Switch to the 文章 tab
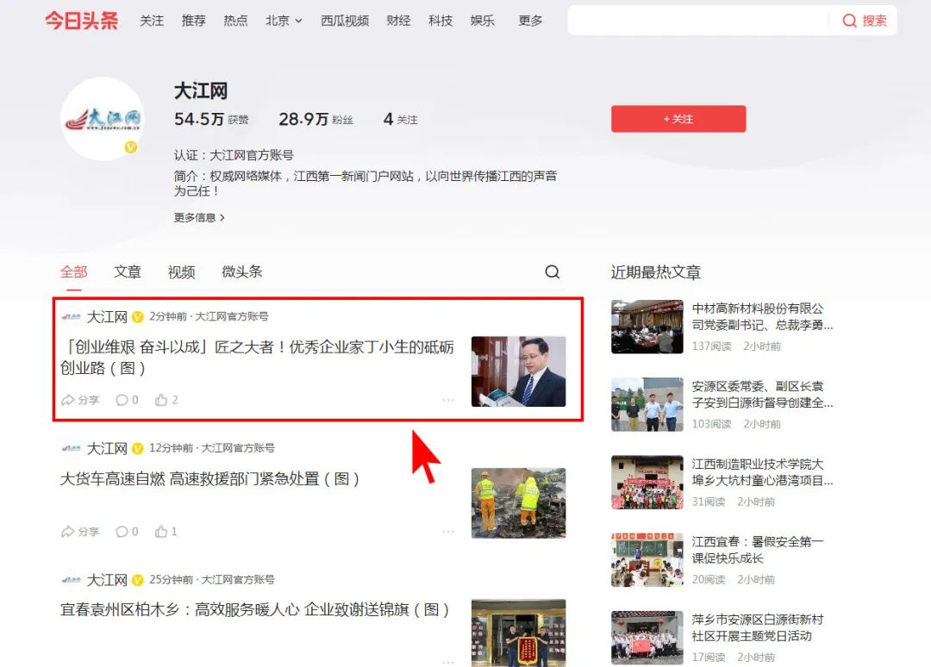931x667 pixels. 128,272
